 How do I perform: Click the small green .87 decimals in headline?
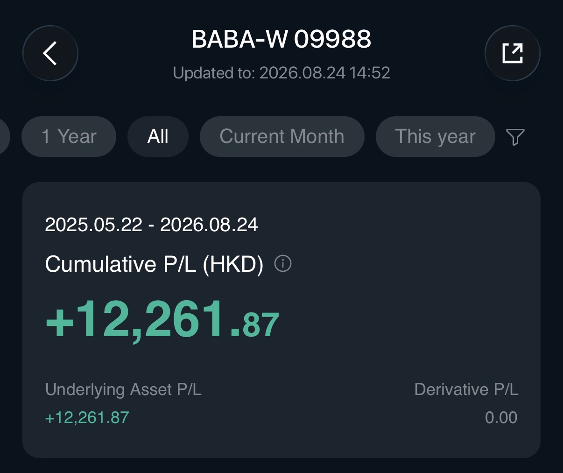(x=255, y=325)
